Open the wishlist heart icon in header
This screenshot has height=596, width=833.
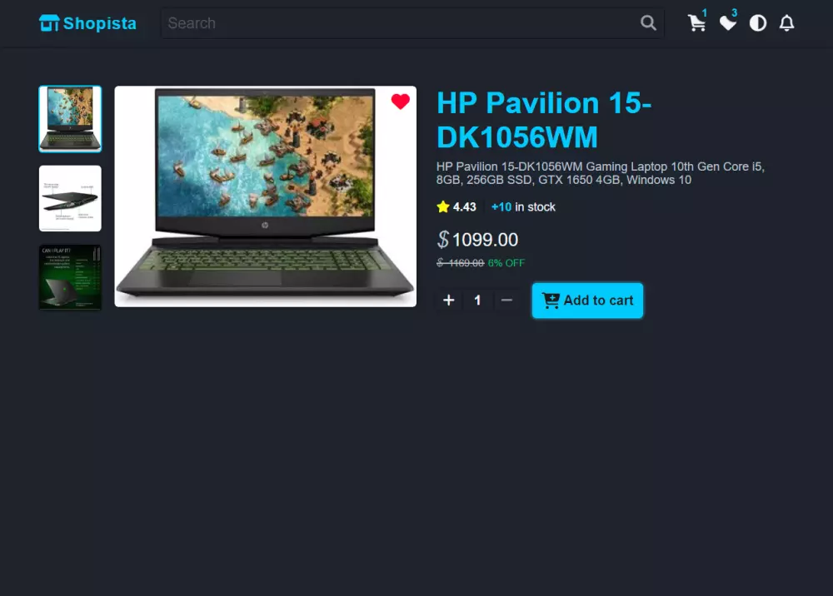click(x=727, y=23)
